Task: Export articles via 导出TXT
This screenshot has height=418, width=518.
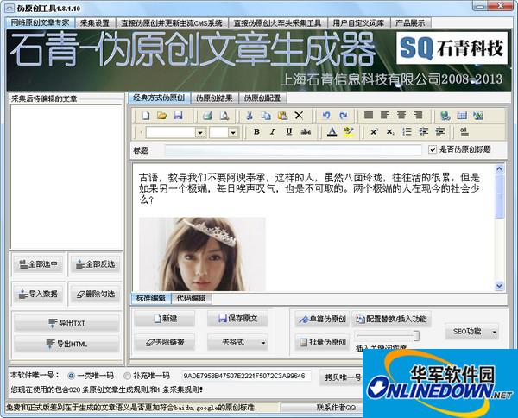Action: [66, 323]
